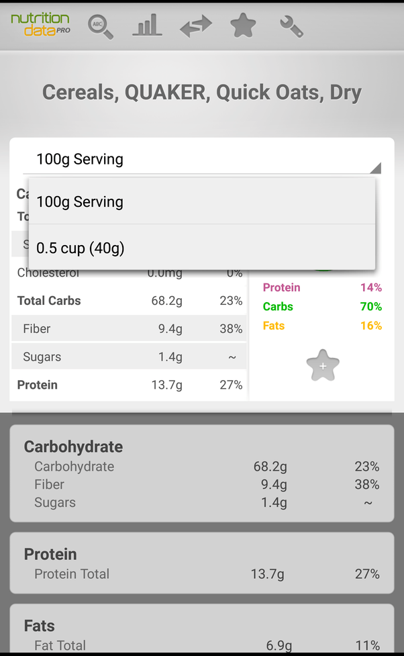Open the bar chart statistics icon
The height and width of the screenshot is (656, 404).
click(x=147, y=25)
